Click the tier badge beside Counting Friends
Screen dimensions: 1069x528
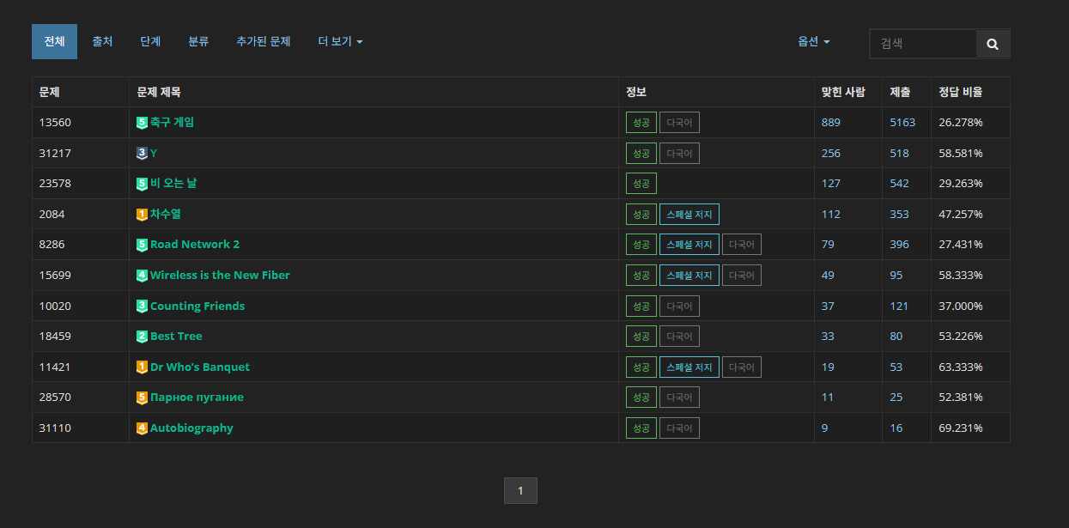pos(142,306)
